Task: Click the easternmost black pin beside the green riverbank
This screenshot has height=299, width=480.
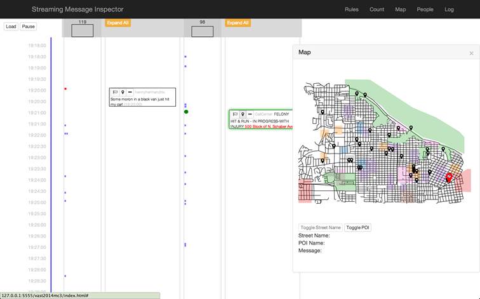Action: tap(443, 149)
